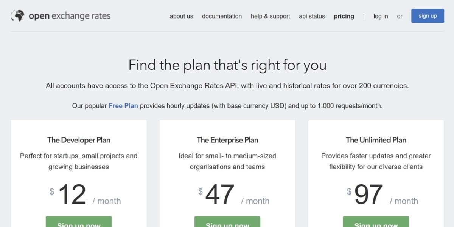Click the "log in" link
The height and width of the screenshot is (227, 454).
381,16
